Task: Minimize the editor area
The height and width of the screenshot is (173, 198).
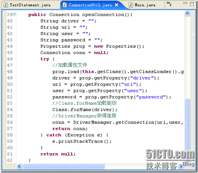Action: point(185,3)
